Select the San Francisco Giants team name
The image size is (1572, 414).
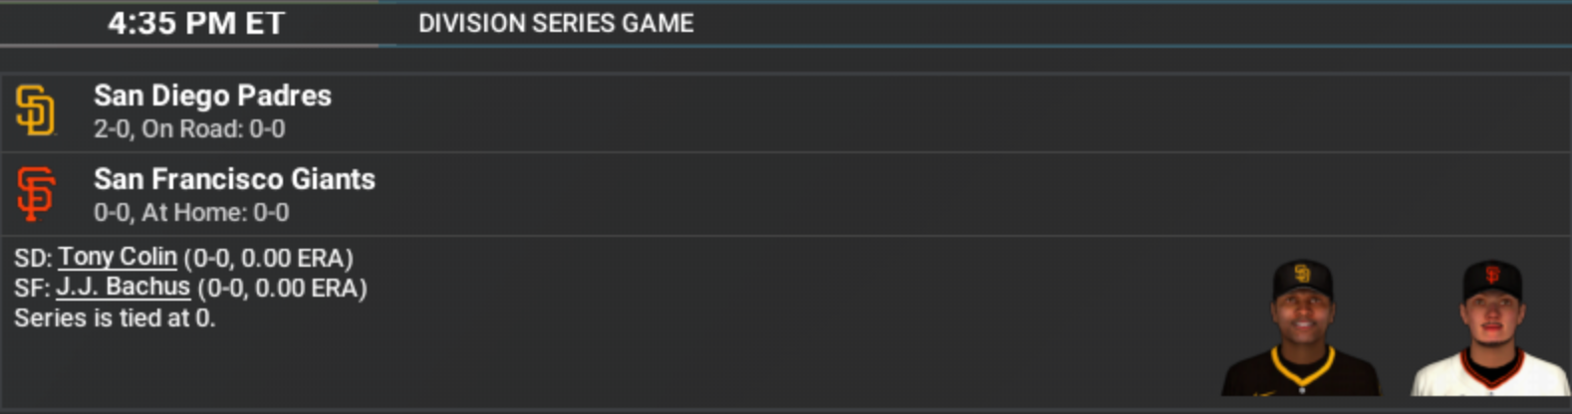(234, 179)
